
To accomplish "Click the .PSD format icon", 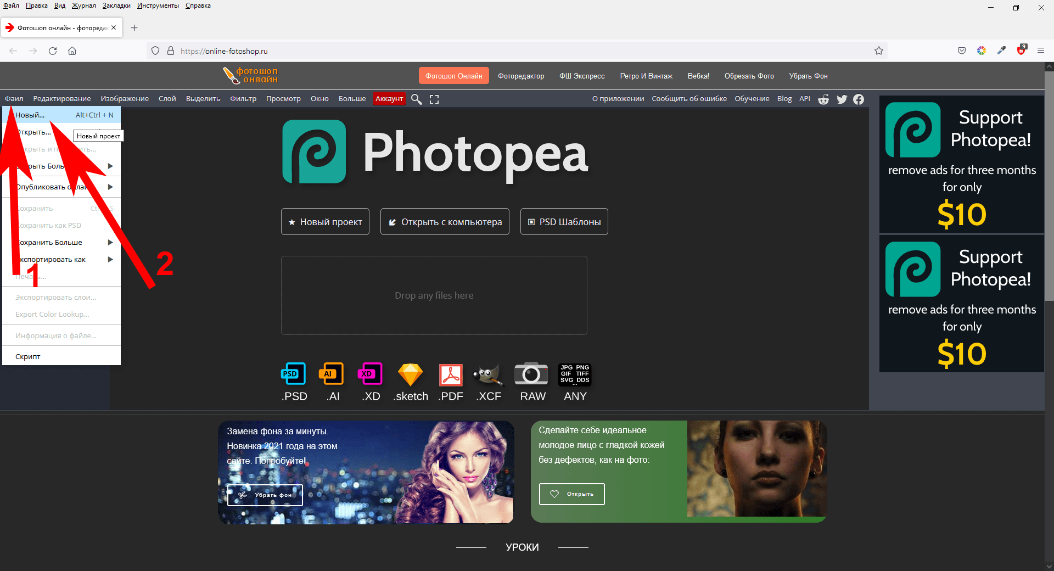I will coord(294,374).
